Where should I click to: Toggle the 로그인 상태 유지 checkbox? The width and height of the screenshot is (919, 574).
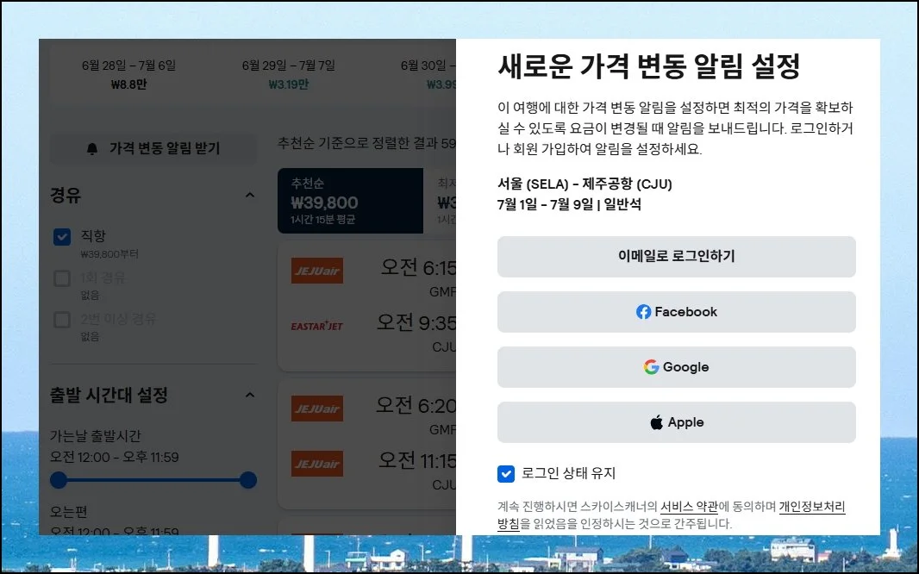[506, 473]
